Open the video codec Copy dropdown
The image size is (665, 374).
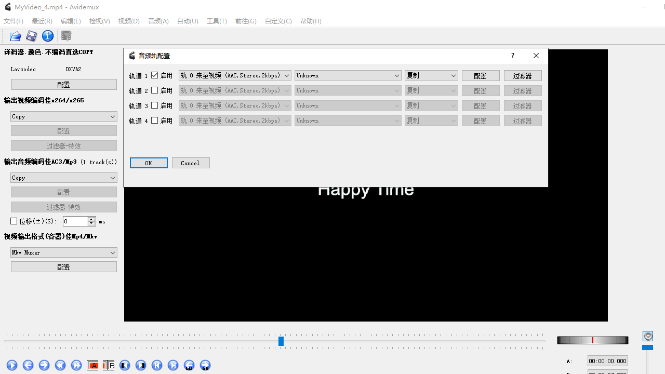63,116
